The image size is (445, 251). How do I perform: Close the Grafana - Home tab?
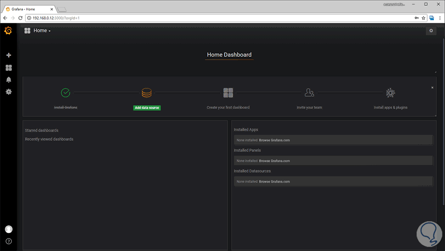click(52, 9)
